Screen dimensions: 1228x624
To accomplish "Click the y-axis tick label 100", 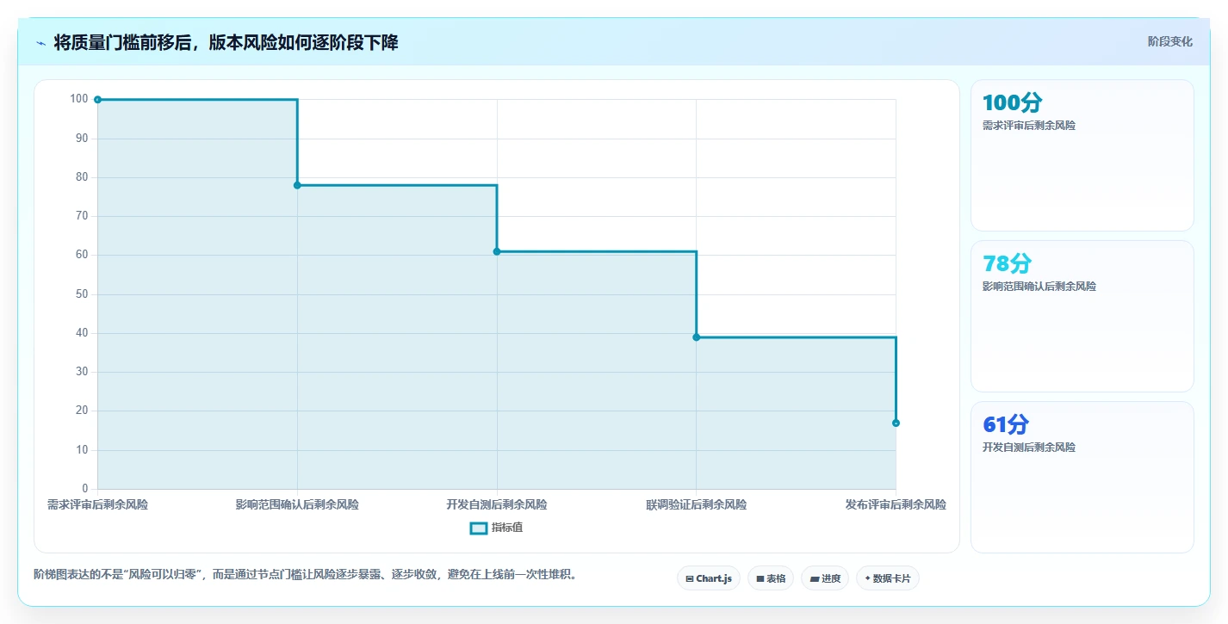I will tap(79, 99).
